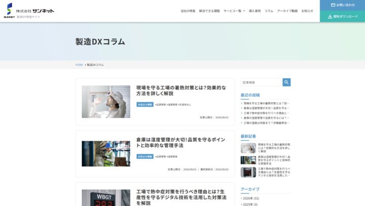This screenshot has width=365, height=206.
Task: Open article 倉庫は湿度管理が大切
Action: (x=180, y=143)
